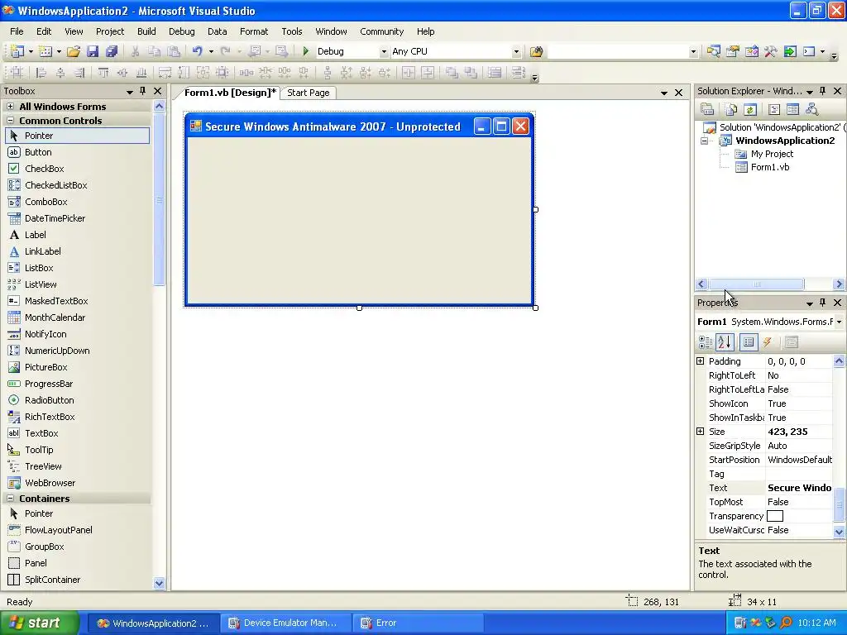Switch Properties to Categorized view

tap(706, 341)
